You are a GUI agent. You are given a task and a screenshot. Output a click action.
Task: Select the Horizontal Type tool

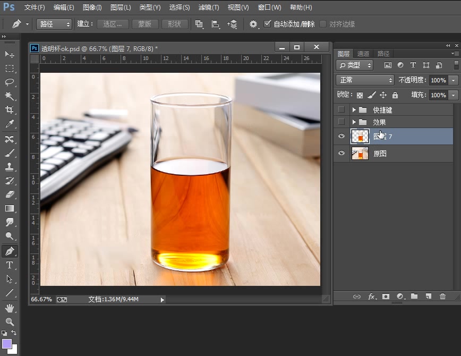10,265
